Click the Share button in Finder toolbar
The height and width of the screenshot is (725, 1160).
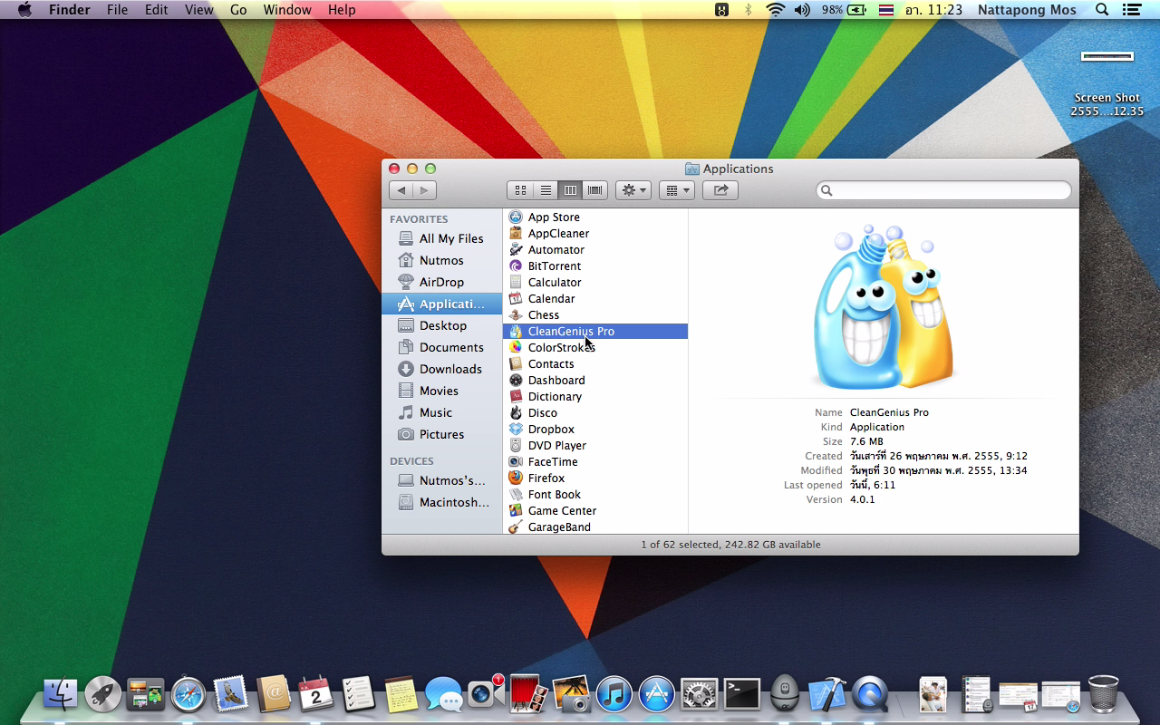[720, 190]
